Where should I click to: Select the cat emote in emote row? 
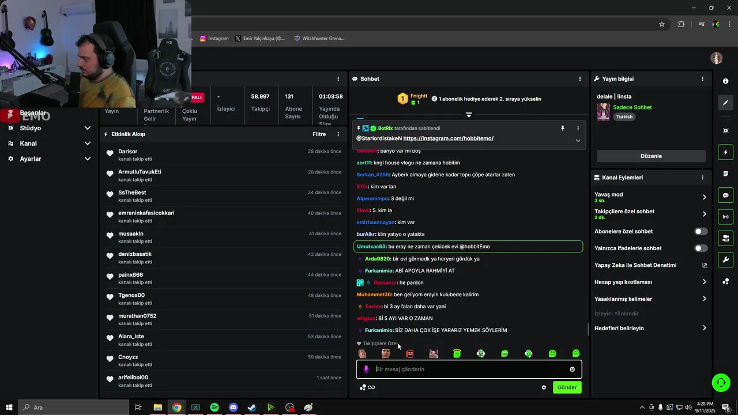(434, 353)
